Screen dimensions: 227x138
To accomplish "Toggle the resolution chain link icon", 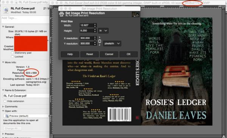I will click(x=100, y=41).
